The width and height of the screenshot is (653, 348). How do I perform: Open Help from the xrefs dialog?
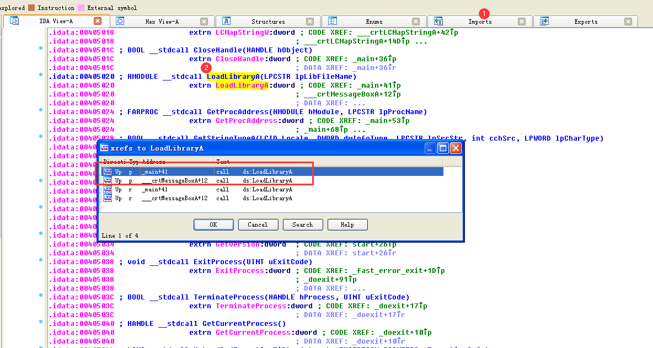click(x=347, y=224)
